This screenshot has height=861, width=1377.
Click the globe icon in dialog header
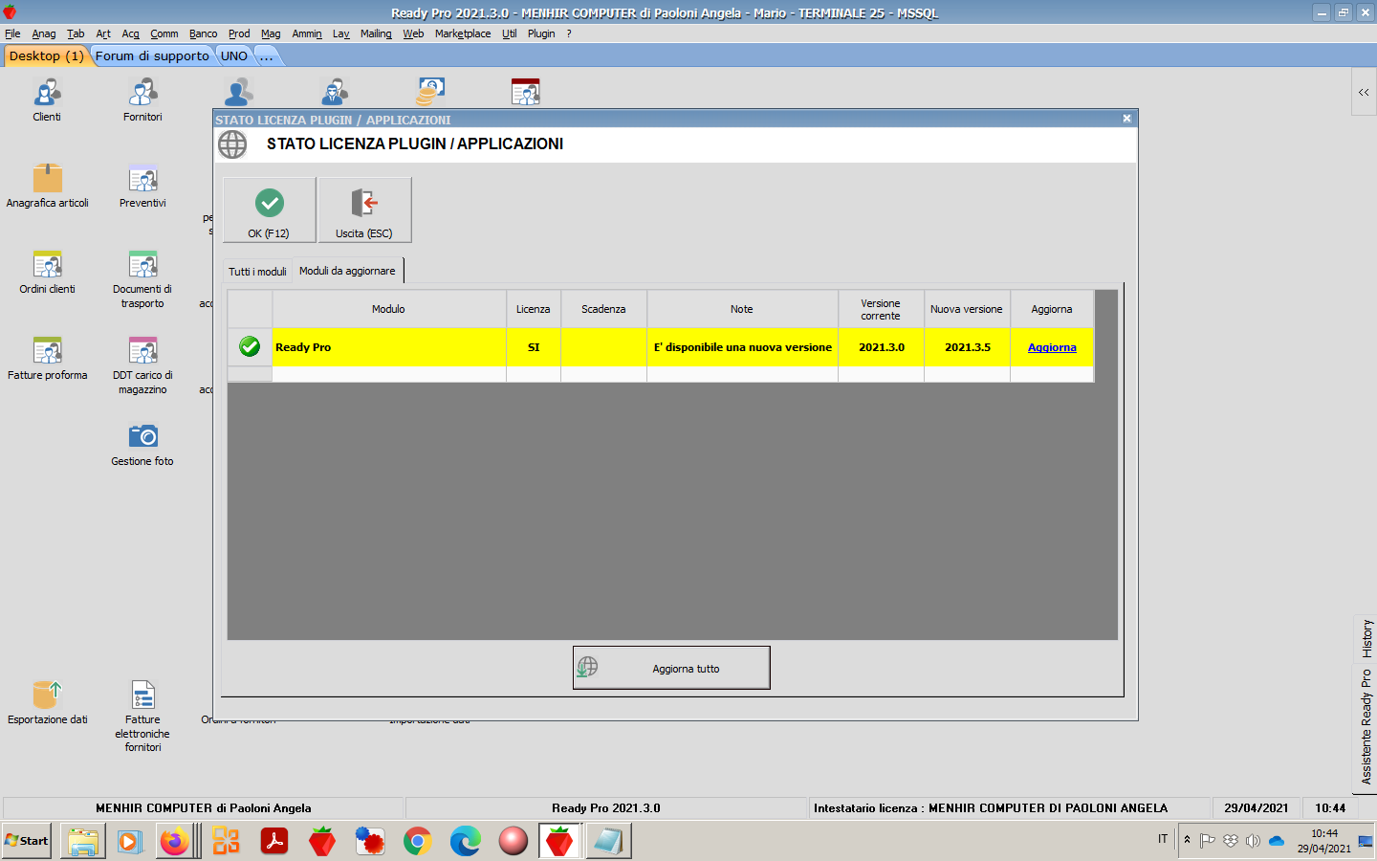(232, 144)
